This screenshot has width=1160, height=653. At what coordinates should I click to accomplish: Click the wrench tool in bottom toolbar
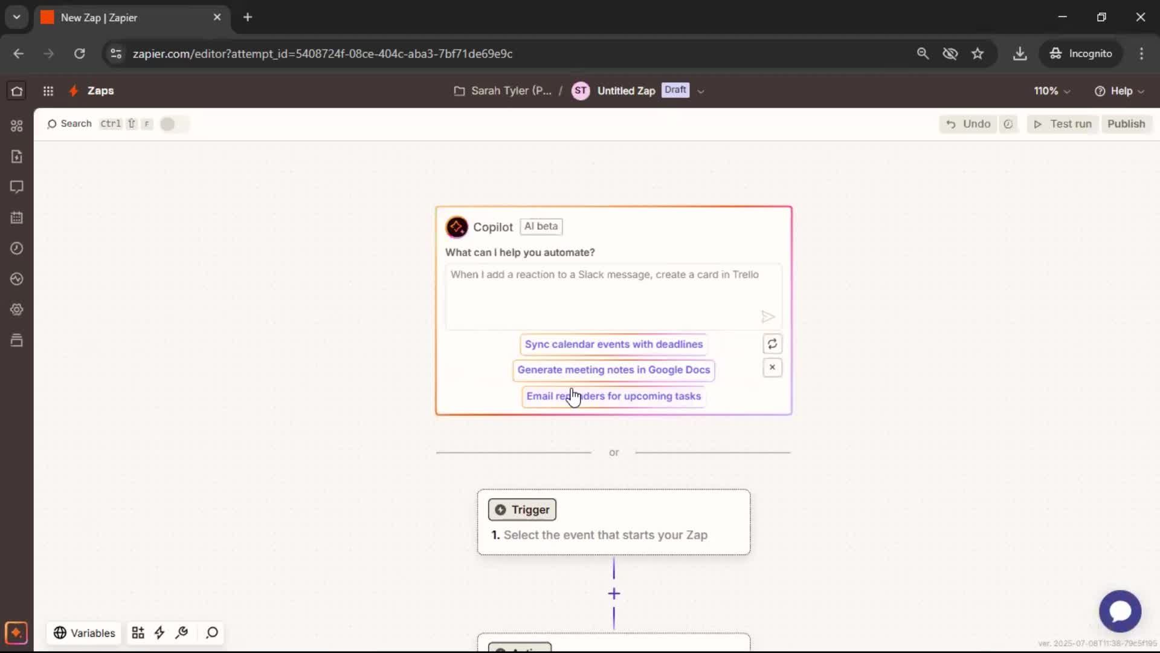tap(182, 632)
